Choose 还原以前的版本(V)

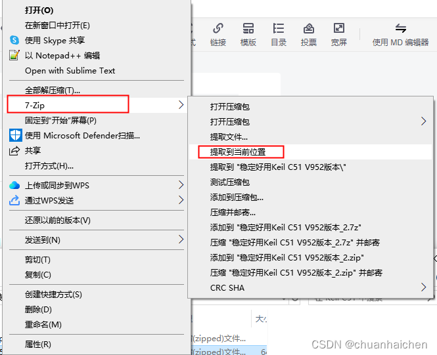point(57,220)
